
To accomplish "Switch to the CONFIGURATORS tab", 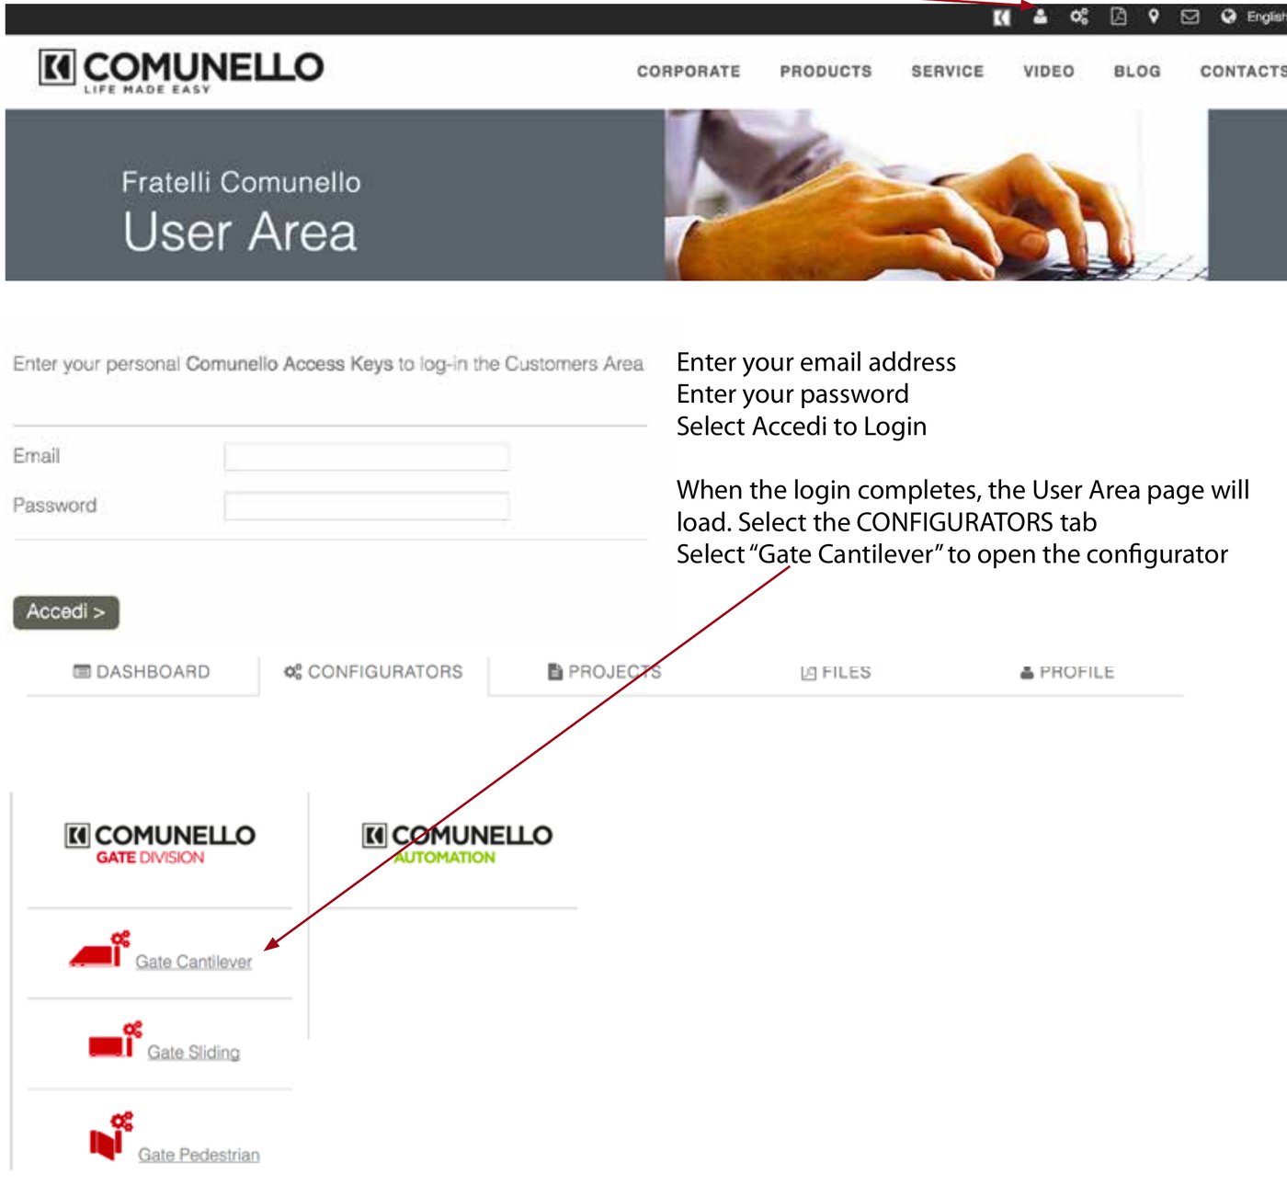I will [373, 672].
